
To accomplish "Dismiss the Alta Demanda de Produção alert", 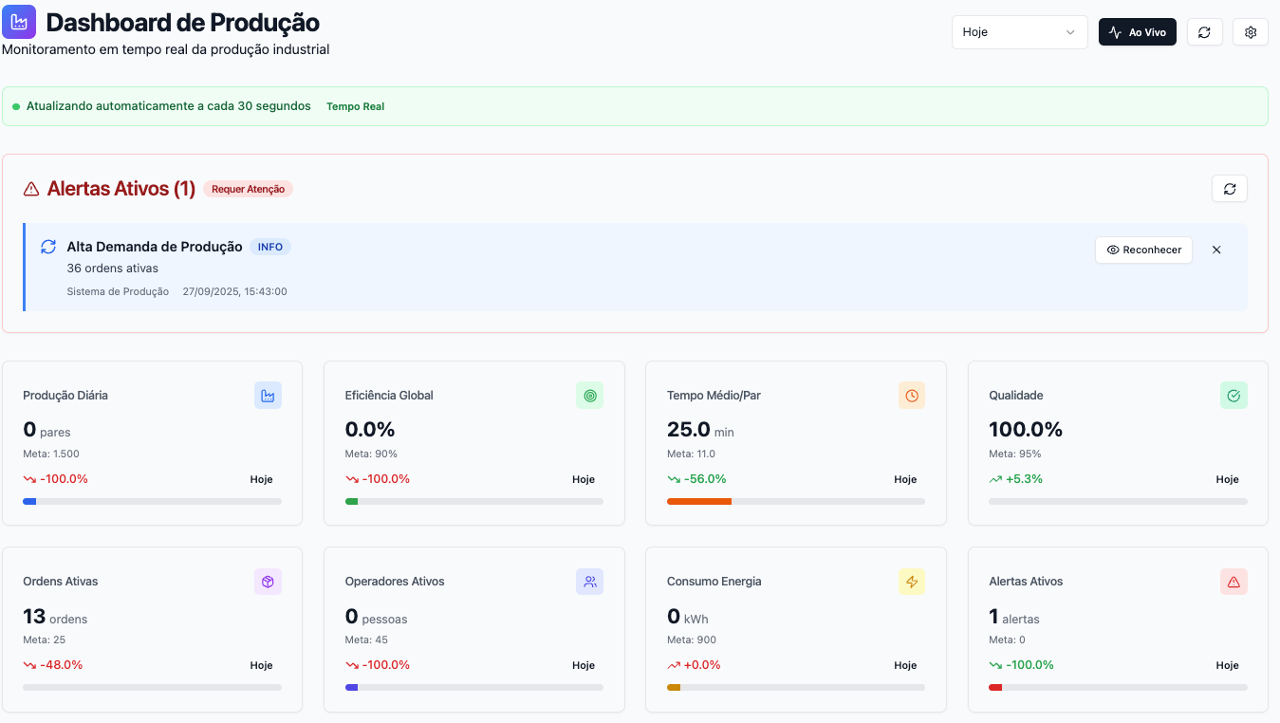I will pyautogui.click(x=1216, y=250).
